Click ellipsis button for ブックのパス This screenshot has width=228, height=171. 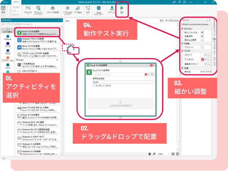pyautogui.click(x=210, y=59)
